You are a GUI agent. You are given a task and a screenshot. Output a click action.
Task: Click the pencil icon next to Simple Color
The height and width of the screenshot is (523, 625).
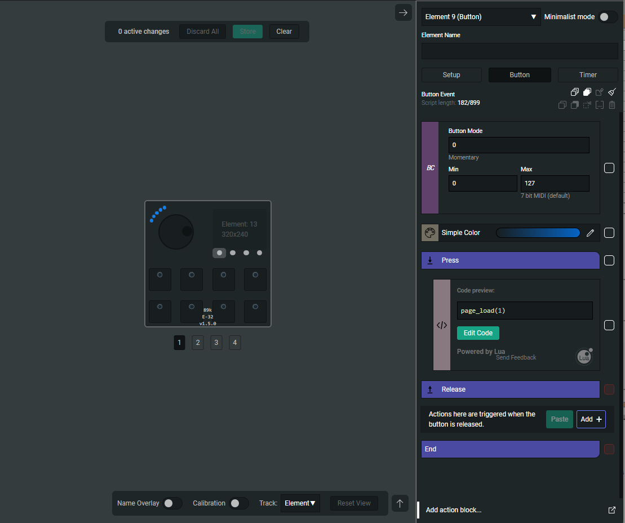tap(590, 233)
